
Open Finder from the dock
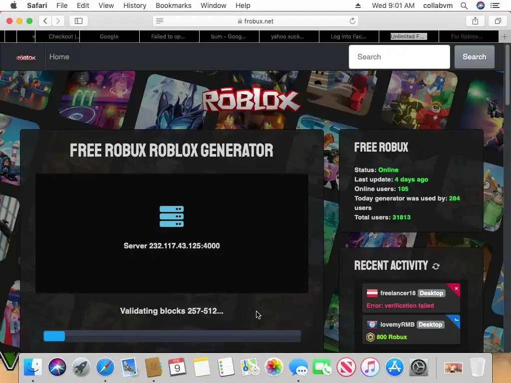point(32,368)
